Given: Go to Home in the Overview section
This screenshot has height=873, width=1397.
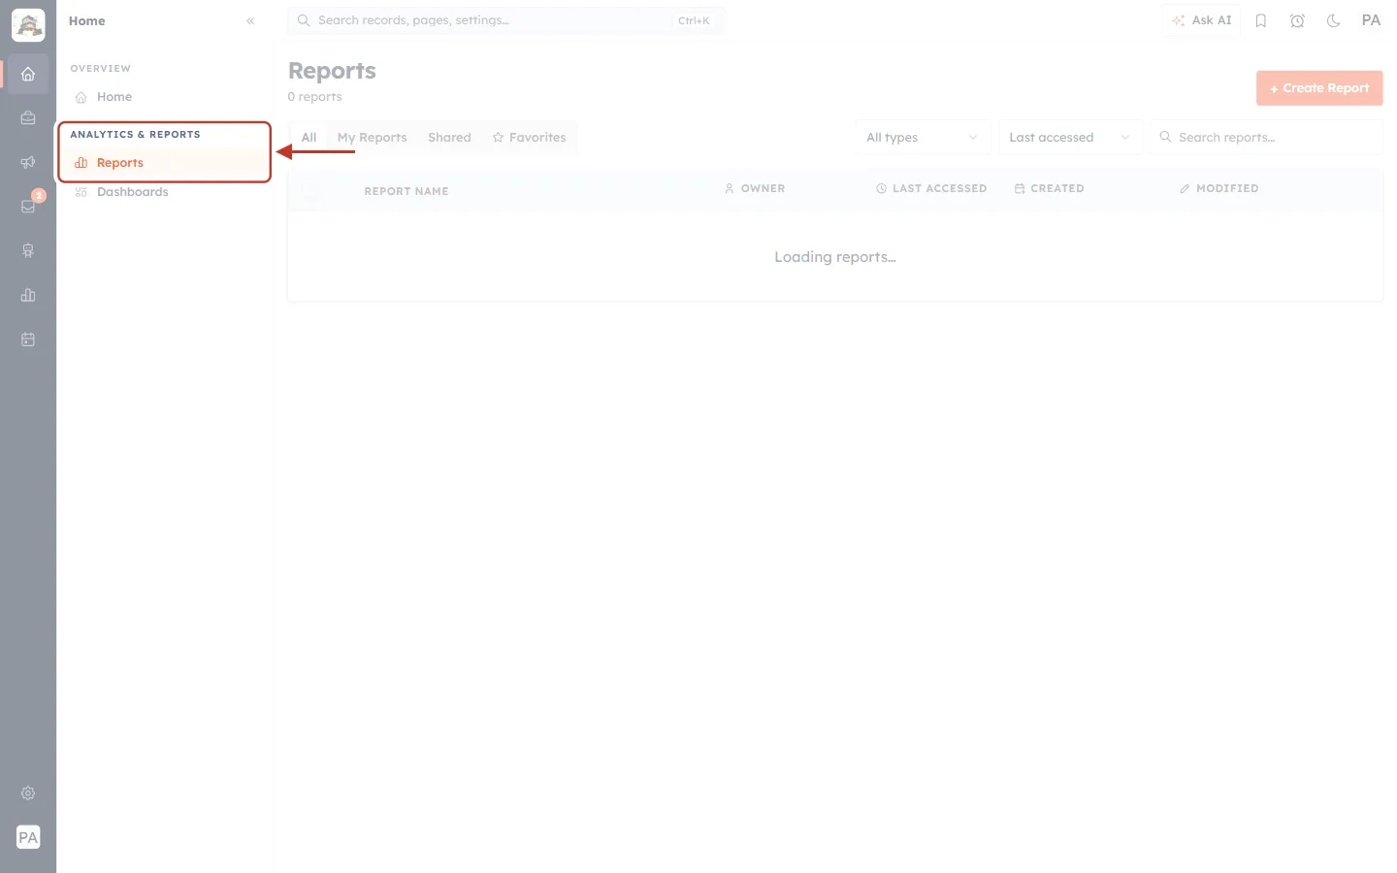Looking at the screenshot, I should [164, 97].
